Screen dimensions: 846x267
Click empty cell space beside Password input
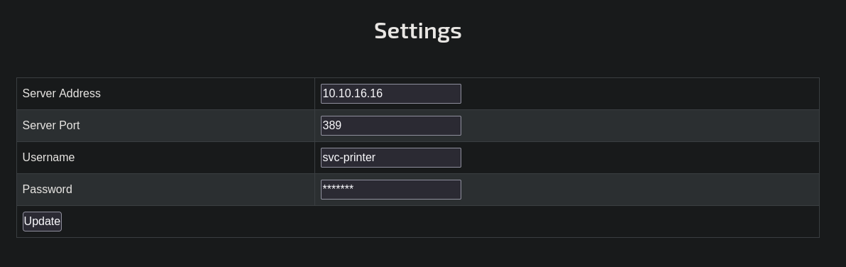[x=640, y=190]
